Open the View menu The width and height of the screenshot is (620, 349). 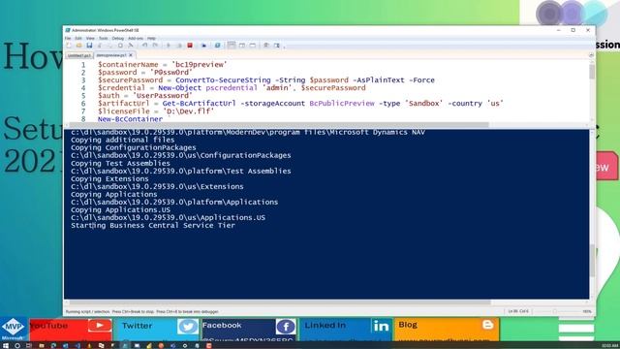point(90,39)
